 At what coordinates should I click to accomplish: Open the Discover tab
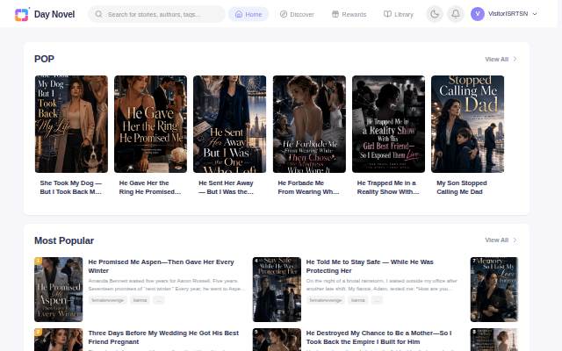pos(297,14)
